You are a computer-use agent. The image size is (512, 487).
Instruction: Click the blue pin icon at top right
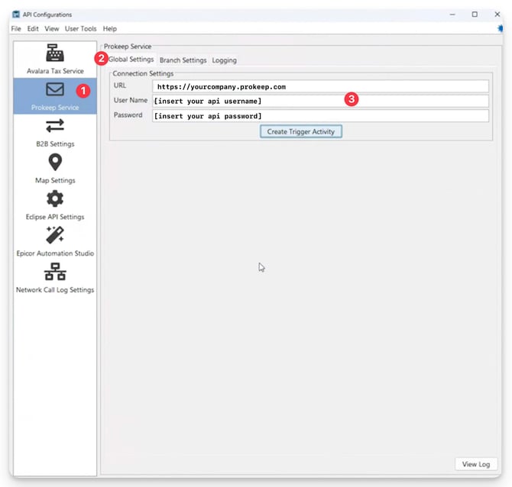(501, 28)
